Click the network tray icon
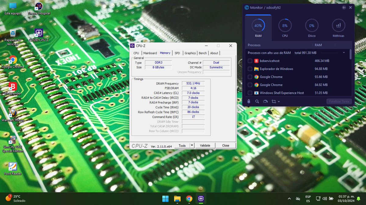The image size is (366, 205). pyautogui.click(x=318, y=199)
